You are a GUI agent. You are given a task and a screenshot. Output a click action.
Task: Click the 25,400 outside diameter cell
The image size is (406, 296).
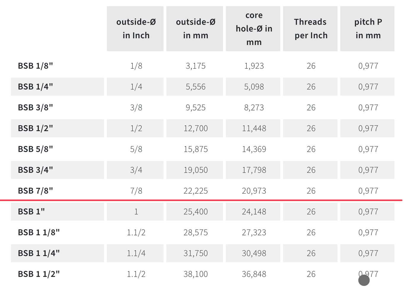point(195,212)
